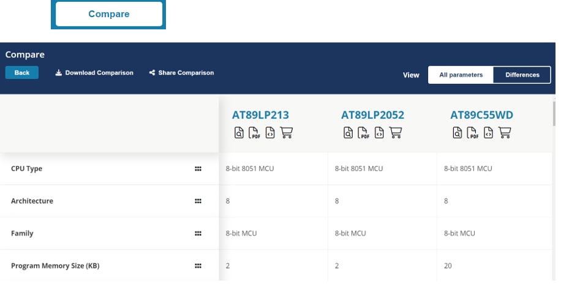Click the drag handle on the CPU Type row
This screenshot has width=561, height=288.
198,169
